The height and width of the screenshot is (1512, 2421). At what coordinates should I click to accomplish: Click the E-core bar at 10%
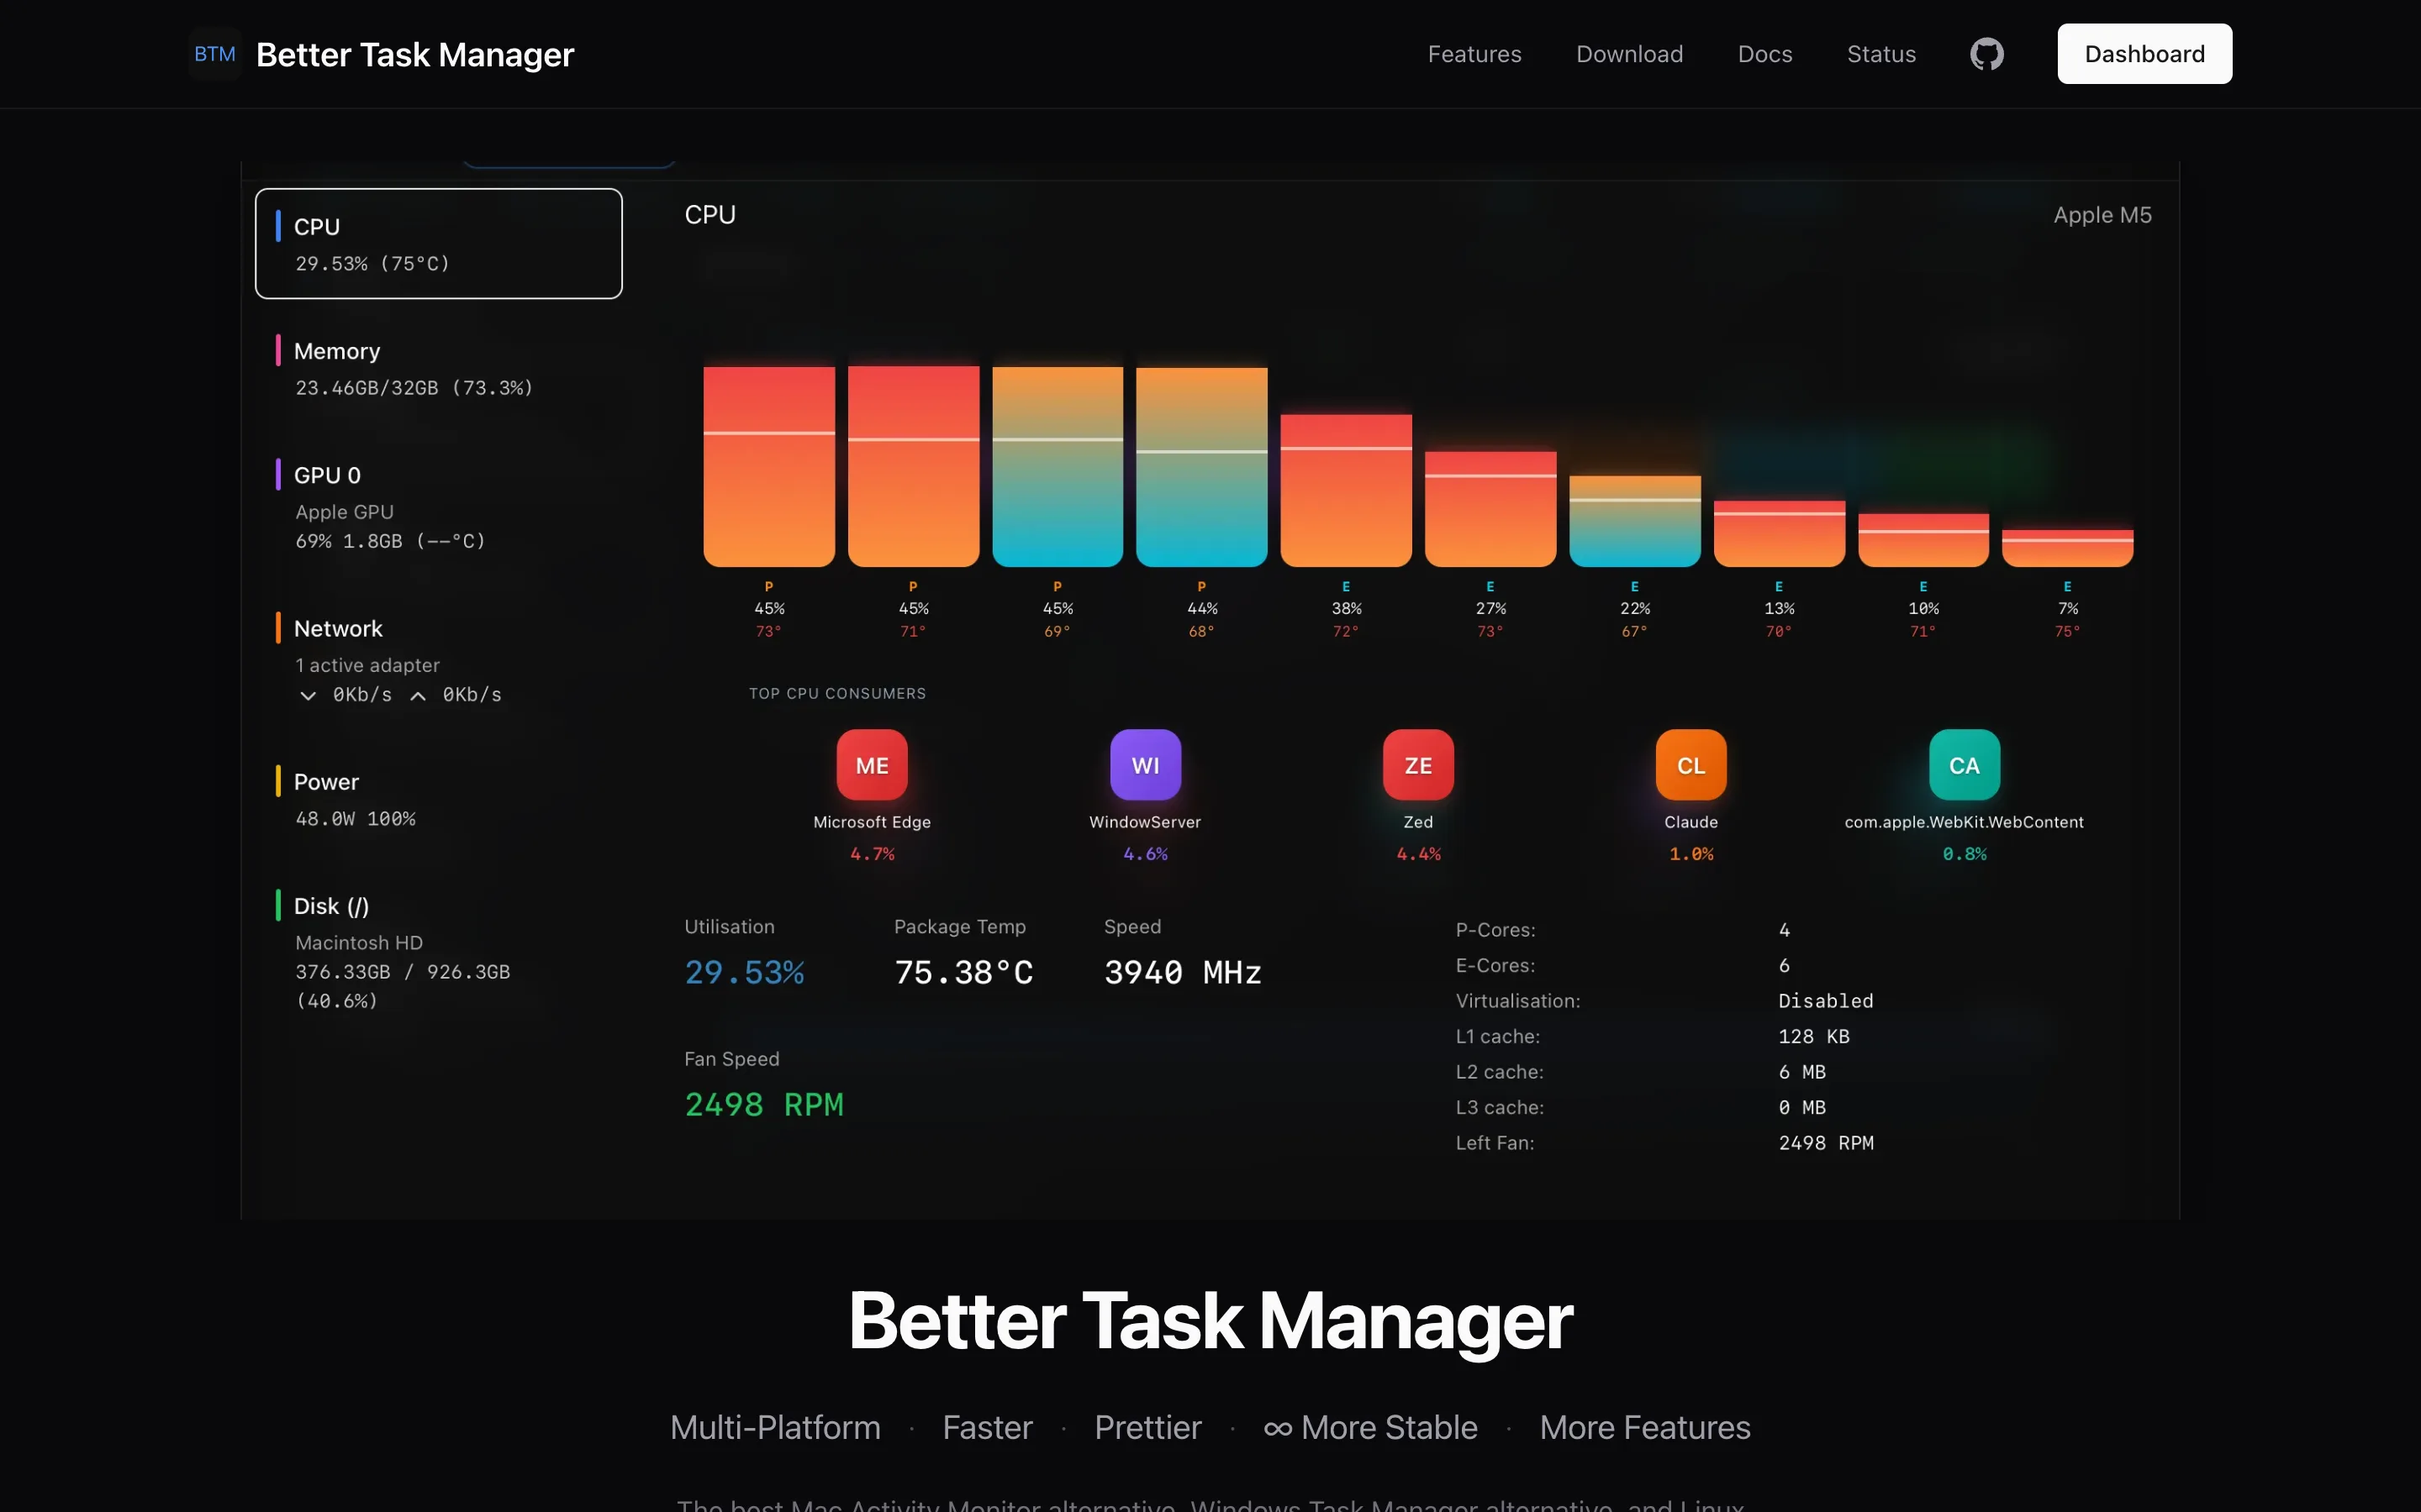click(x=1923, y=540)
